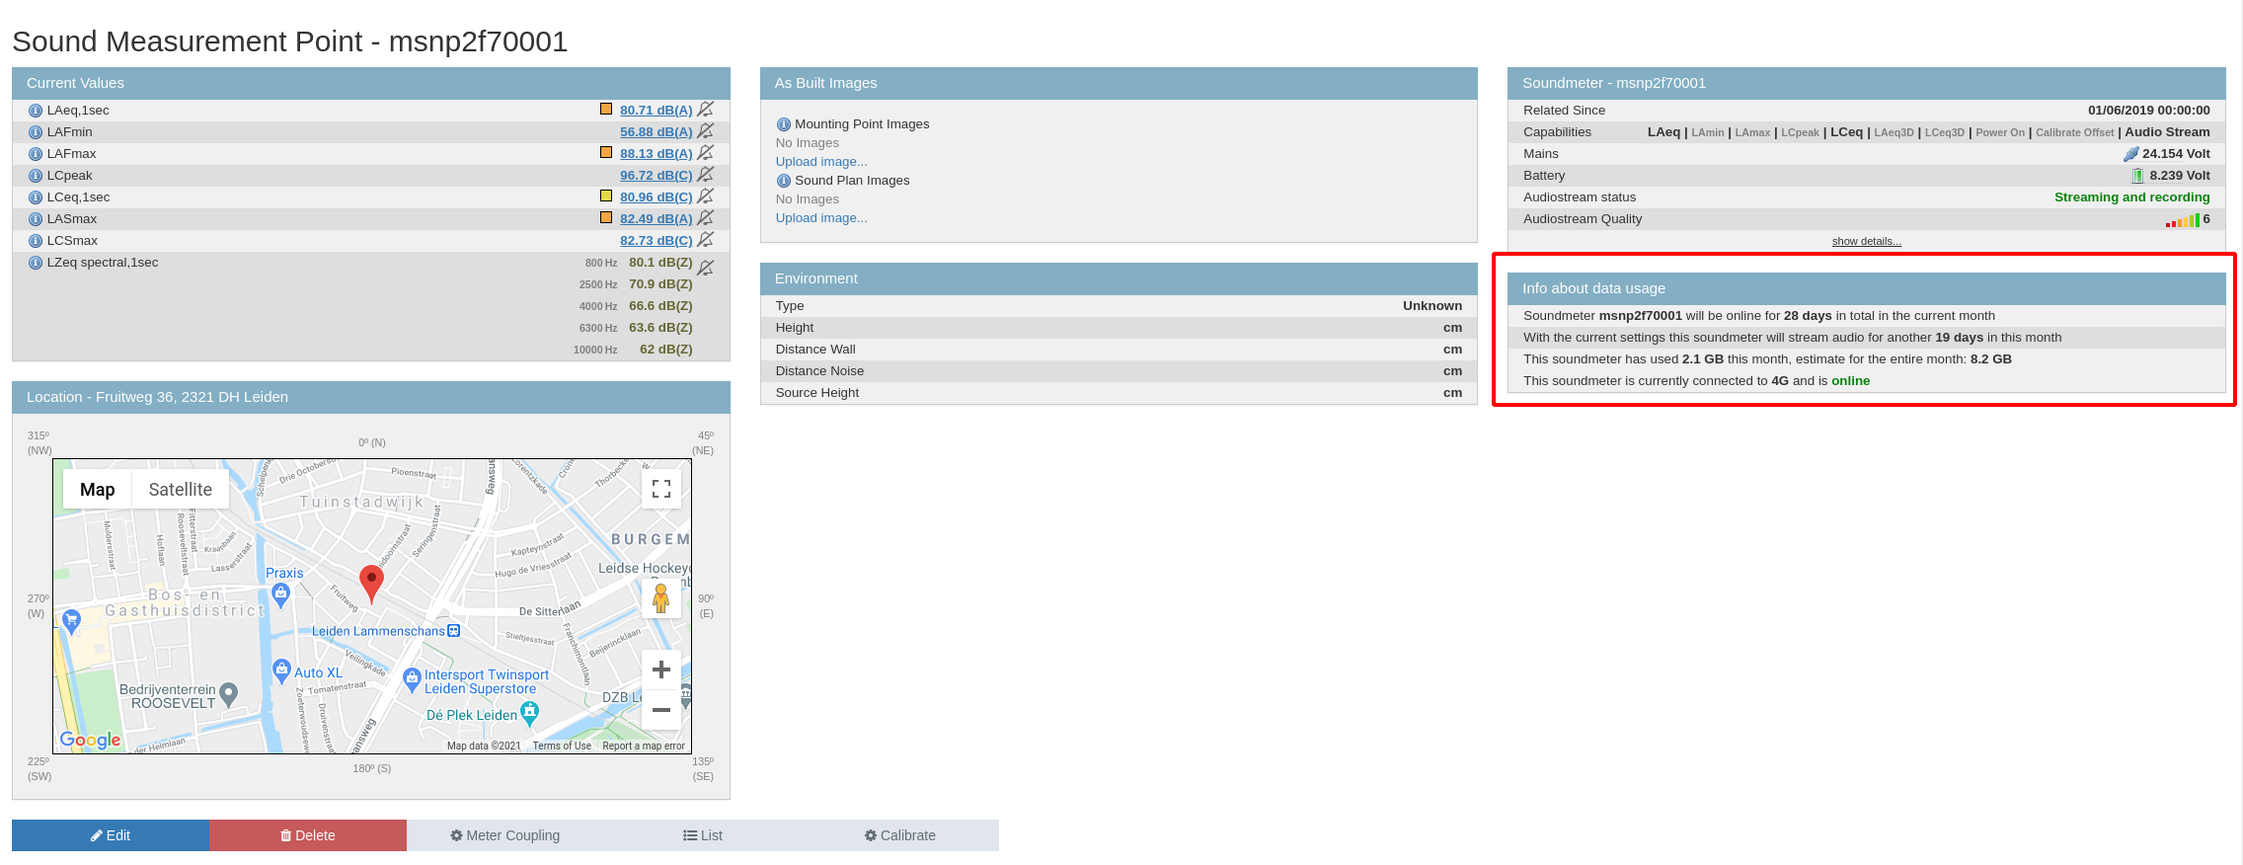The image size is (2243, 865).
Task: Click the info icon next to LAeq,1sec
Action: pyautogui.click(x=36, y=111)
